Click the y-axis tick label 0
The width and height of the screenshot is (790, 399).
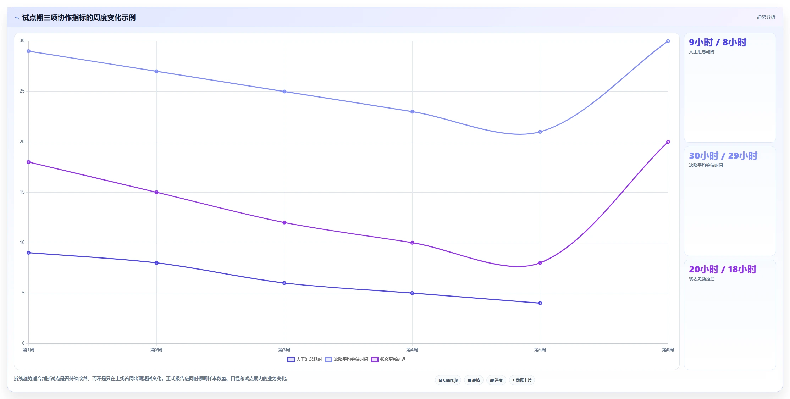23,343
